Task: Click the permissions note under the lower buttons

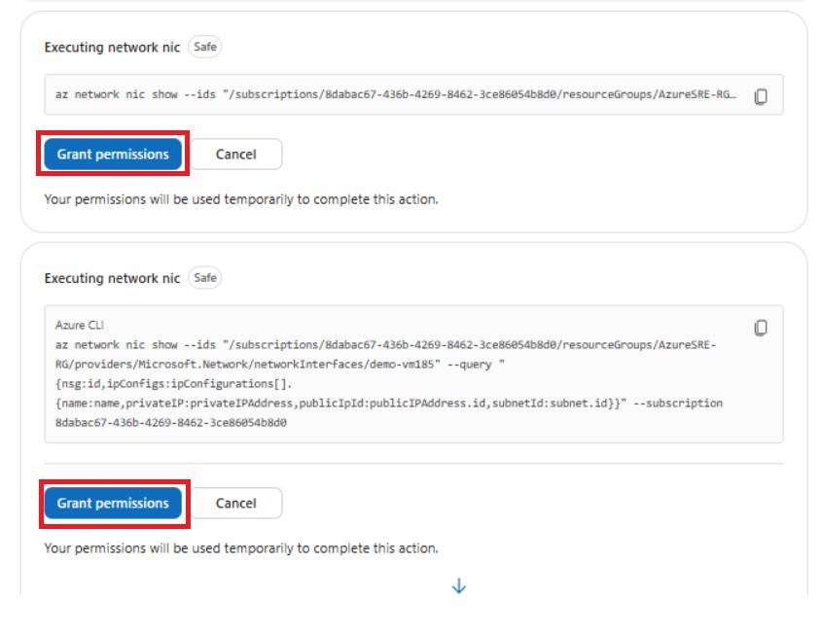Action: tap(241, 548)
